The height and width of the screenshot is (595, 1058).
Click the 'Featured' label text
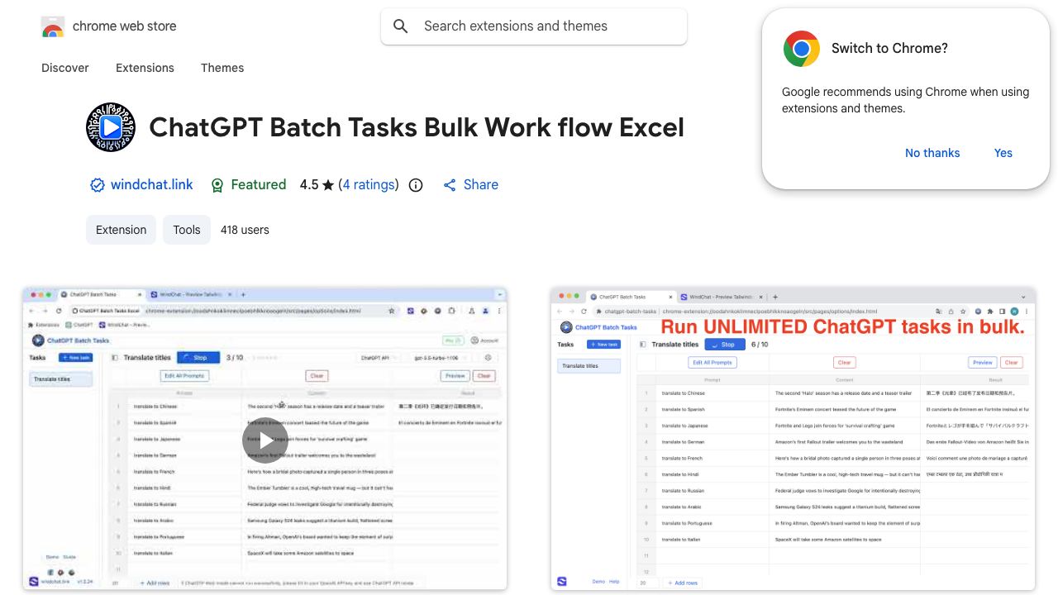point(259,185)
